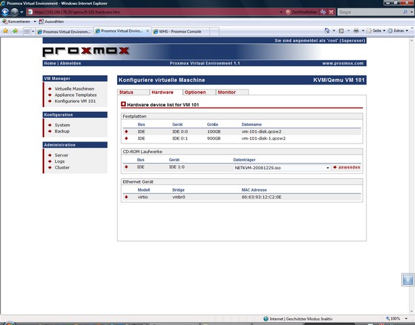Viewport: 415px width, 325px height.
Task: Click the stop loading X icon
Action: [x=331, y=12]
